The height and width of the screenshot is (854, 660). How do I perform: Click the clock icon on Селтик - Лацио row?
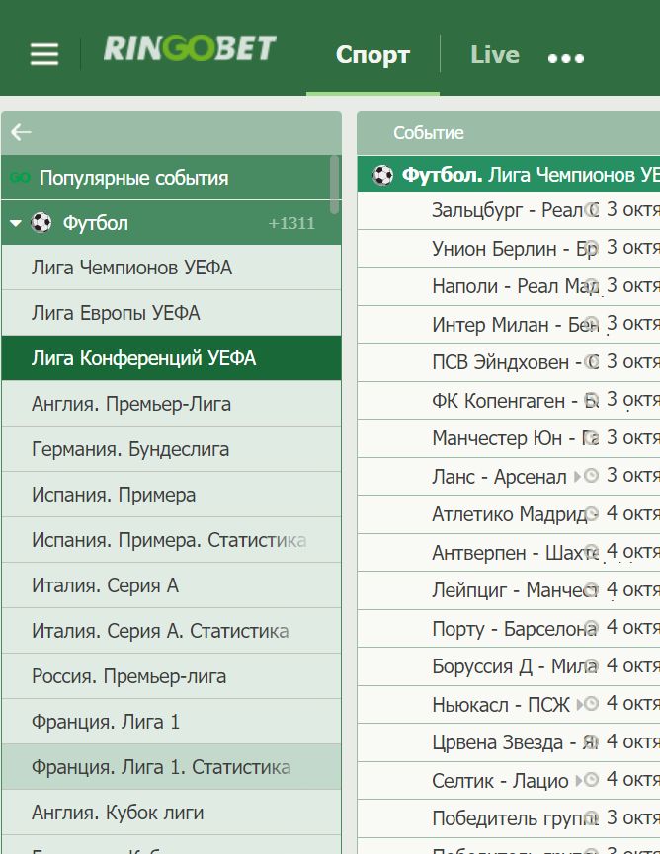591,780
